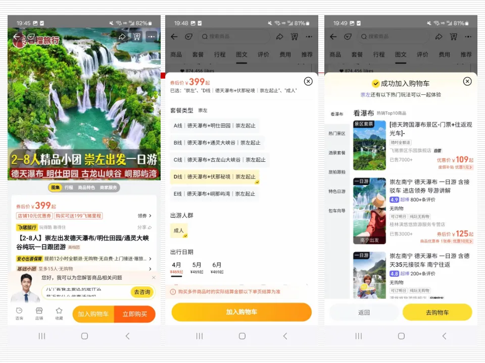485x363 pixels.
Task: Tap the search magnifier in the search bar
Action: [x=205, y=36]
